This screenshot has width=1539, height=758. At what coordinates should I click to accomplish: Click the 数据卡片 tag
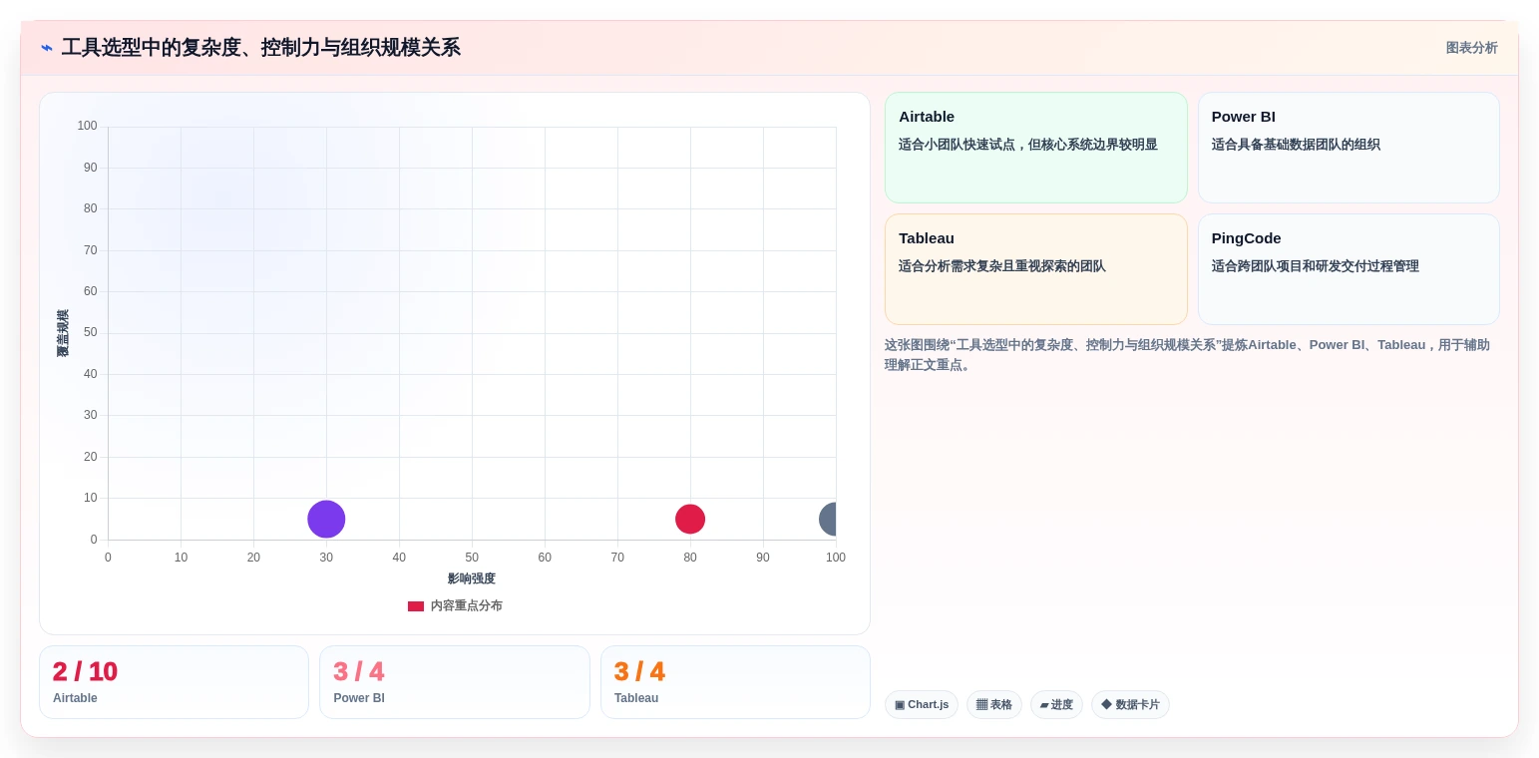(1130, 704)
